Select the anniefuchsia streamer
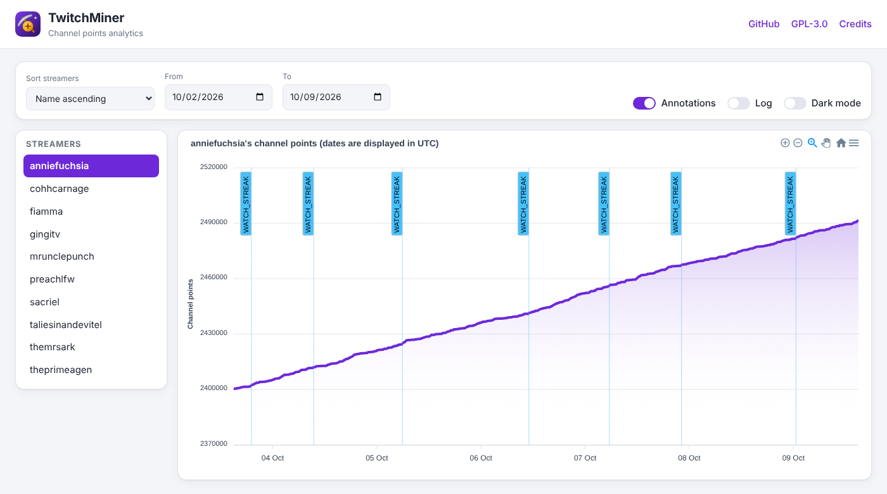 tap(91, 166)
